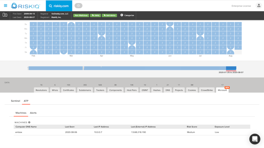Open the projects folder icon
264x148 pixels.
5,15
